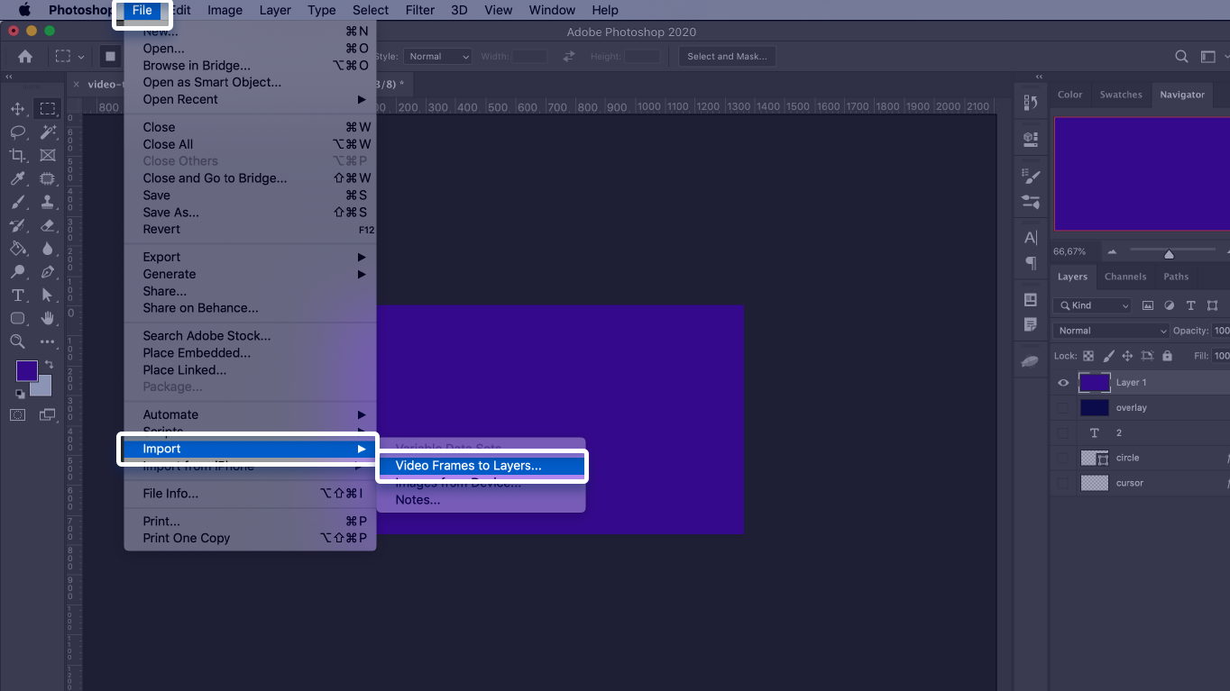Toggle filter for type layers
Screen dimensions: 1230x691
[1191, 305]
